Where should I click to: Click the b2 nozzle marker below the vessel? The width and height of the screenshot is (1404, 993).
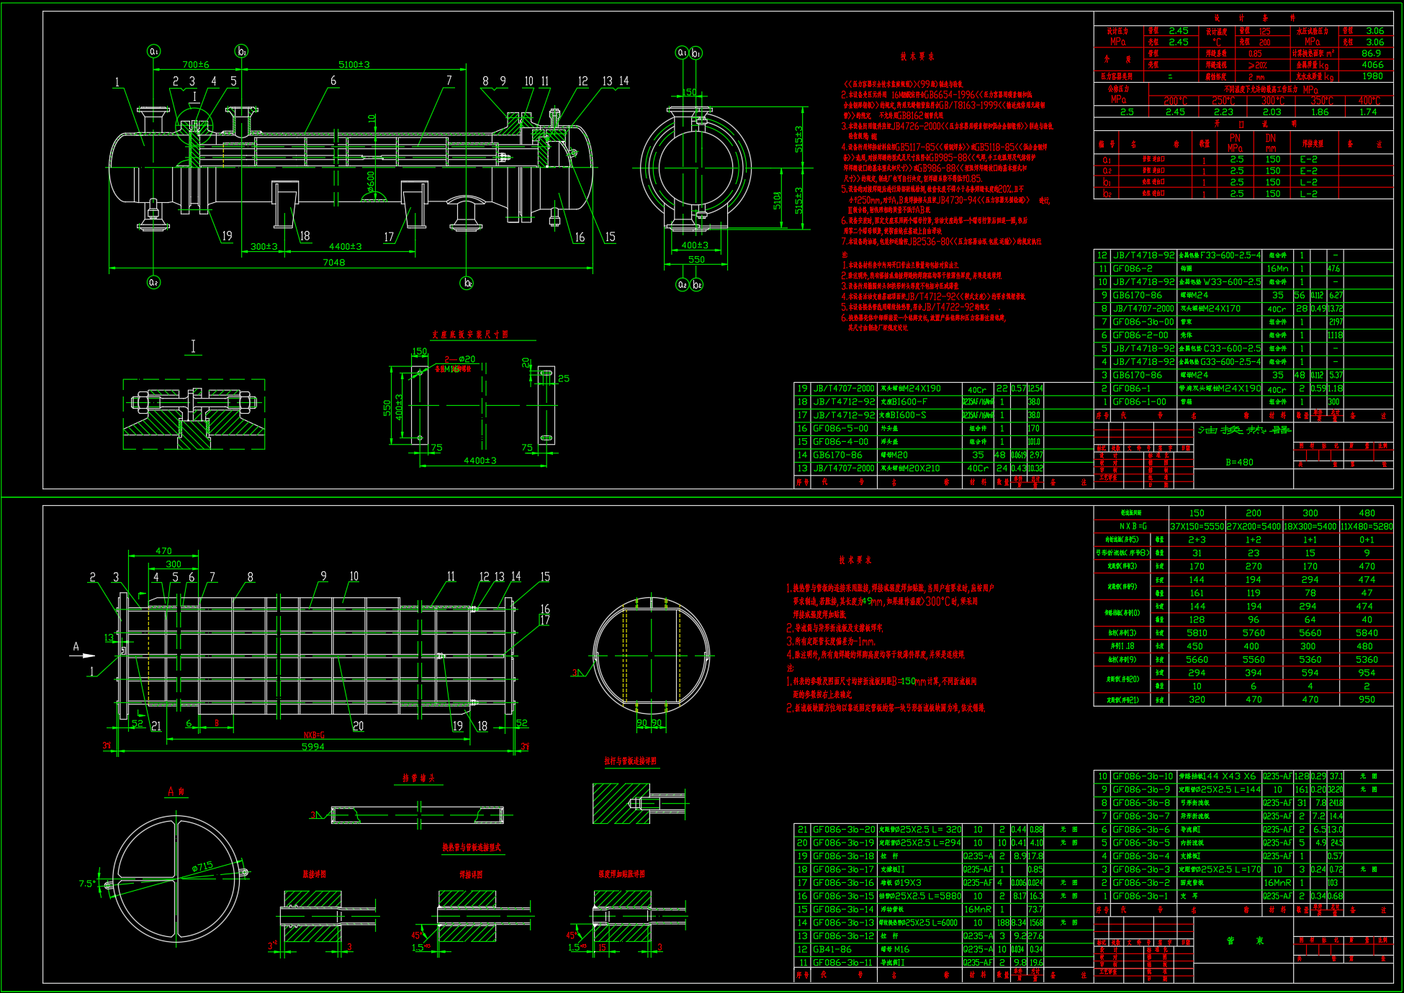click(467, 284)
